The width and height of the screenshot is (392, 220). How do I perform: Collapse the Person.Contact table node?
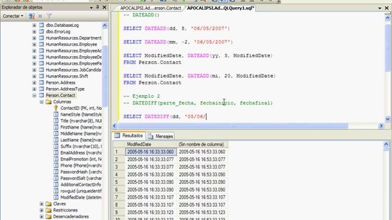point(34,95)
